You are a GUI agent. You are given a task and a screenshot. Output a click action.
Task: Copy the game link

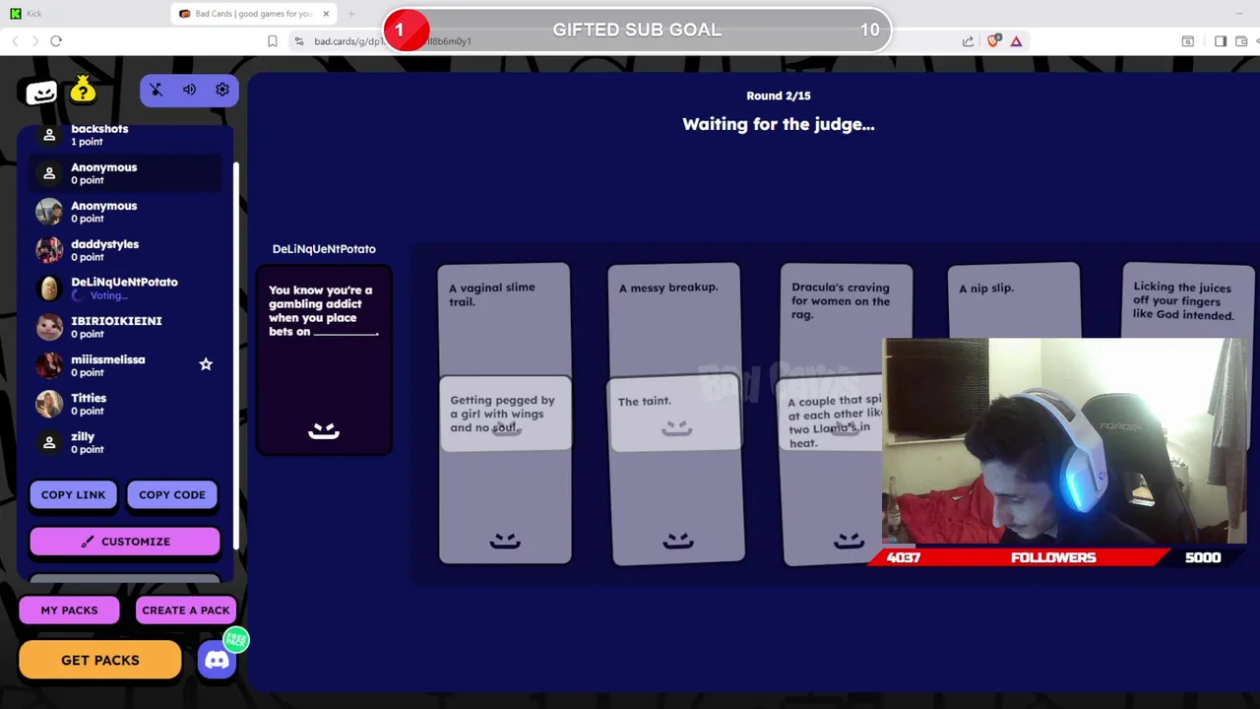(x=73, y=494)
